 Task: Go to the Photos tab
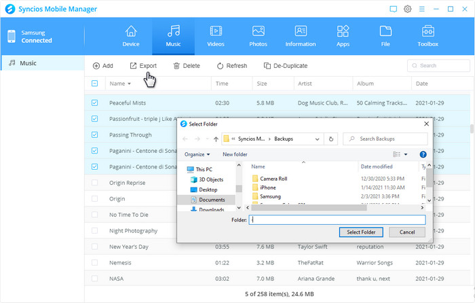[258, 37]
